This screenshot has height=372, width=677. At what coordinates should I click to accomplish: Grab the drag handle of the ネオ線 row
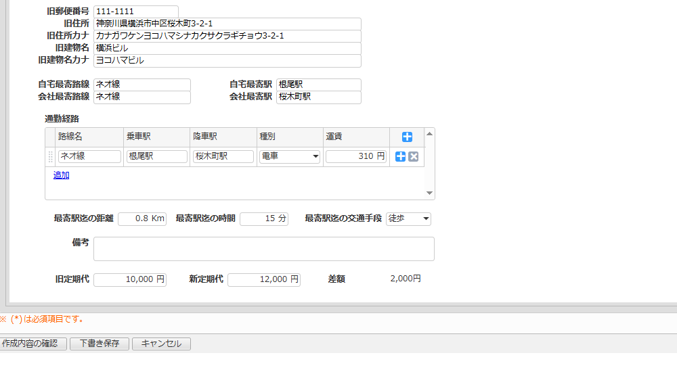(x=50, y=157)
